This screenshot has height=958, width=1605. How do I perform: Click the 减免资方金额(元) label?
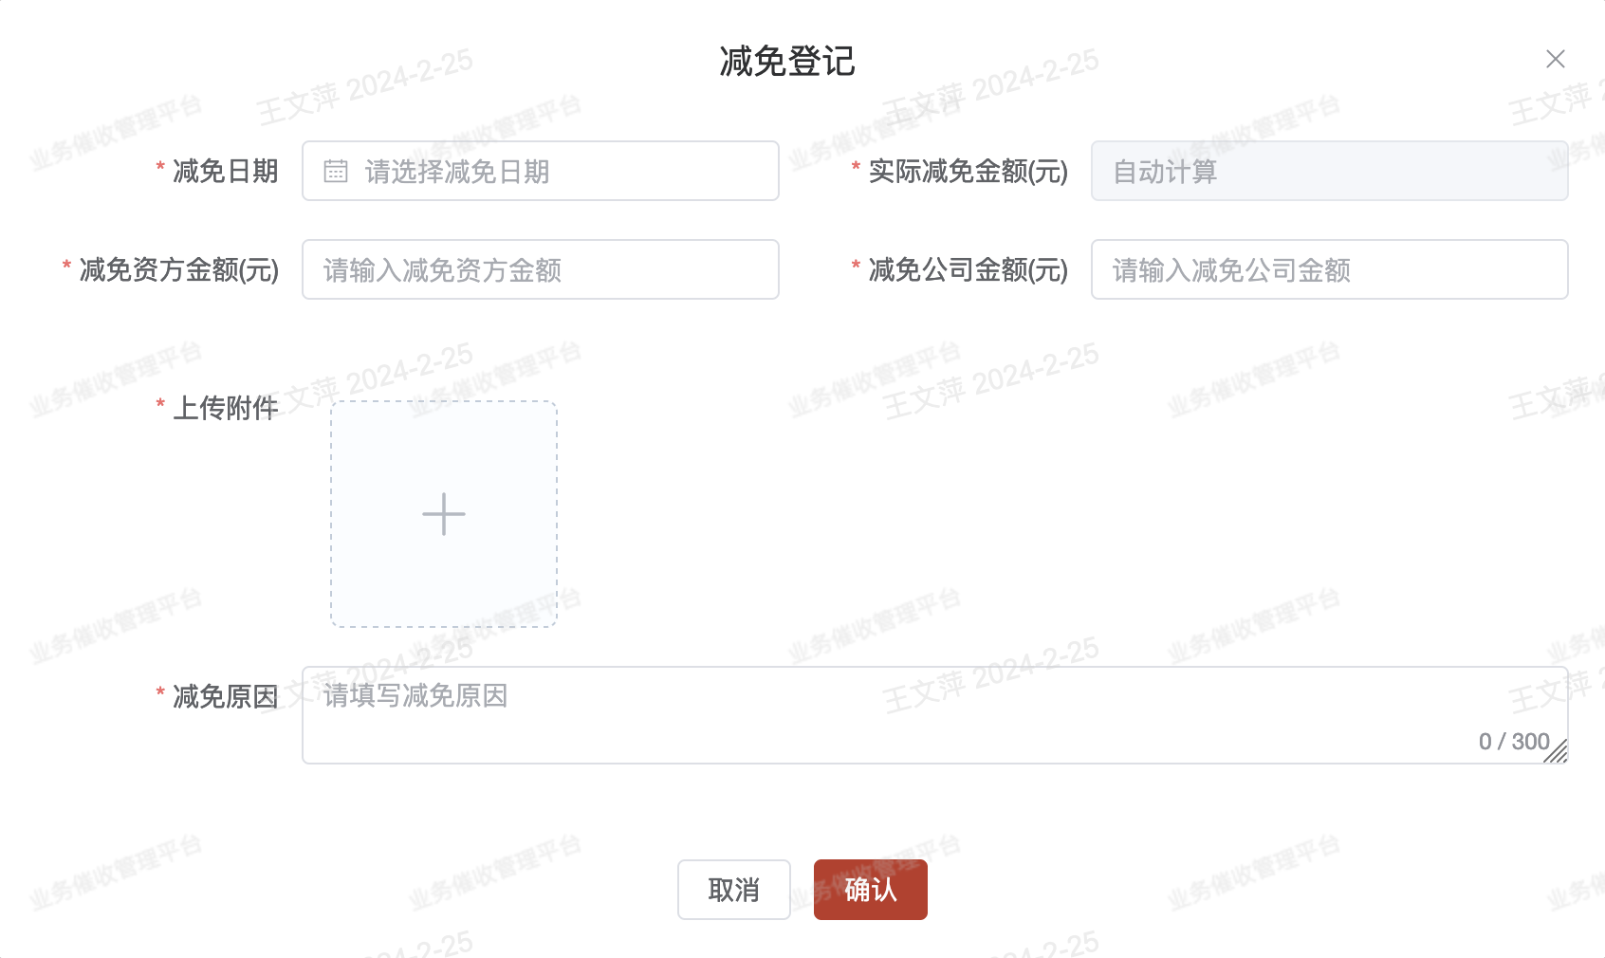tap(179, 269)
